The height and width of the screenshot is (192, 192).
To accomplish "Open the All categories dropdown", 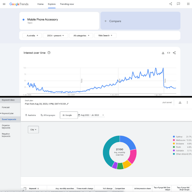I will (x=81, y=36).
